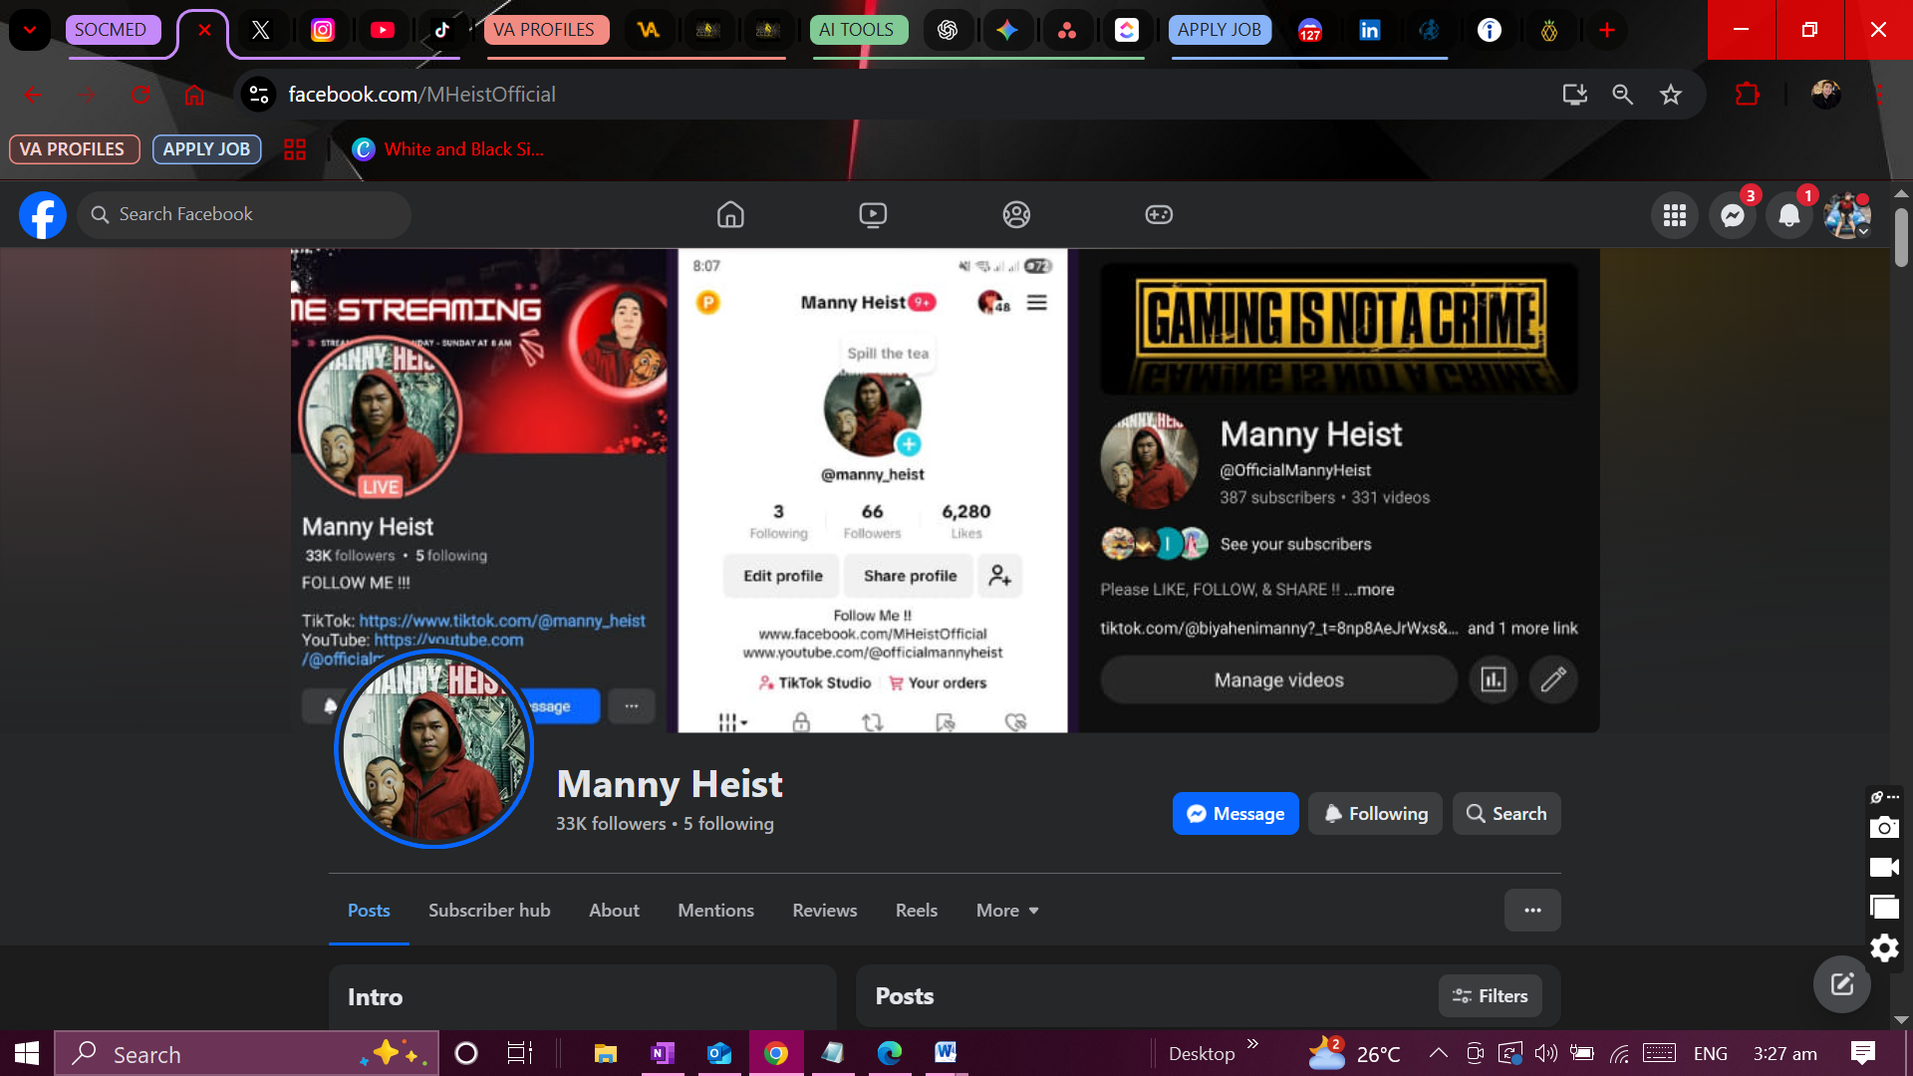Open Facebook Gaming icon
The height and width of the screenshot is (1076, 1913).
pos(1159,215)
